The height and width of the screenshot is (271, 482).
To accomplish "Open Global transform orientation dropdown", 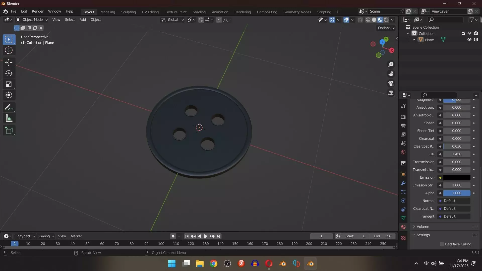I will tap(172, 20).
